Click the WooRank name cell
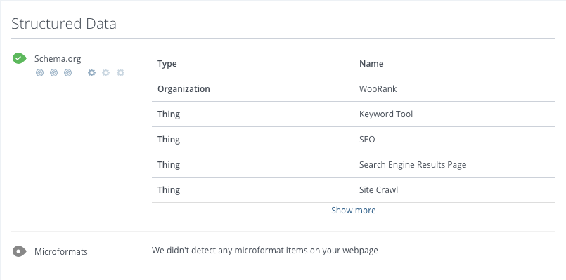Screen dimensions: 566x280 (378, 88)
